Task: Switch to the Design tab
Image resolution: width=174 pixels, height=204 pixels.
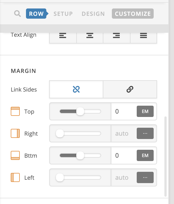Action: 93,14
